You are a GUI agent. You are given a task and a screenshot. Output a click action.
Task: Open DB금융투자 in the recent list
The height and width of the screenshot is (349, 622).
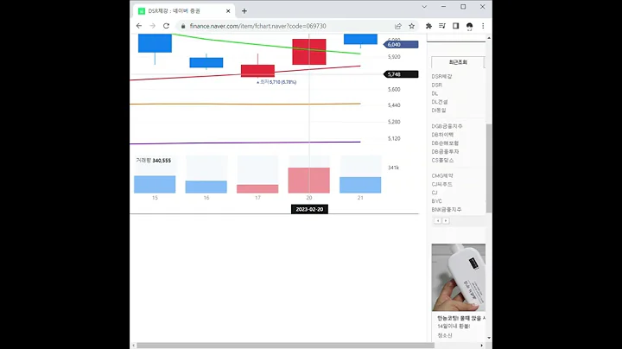(445, 151)
